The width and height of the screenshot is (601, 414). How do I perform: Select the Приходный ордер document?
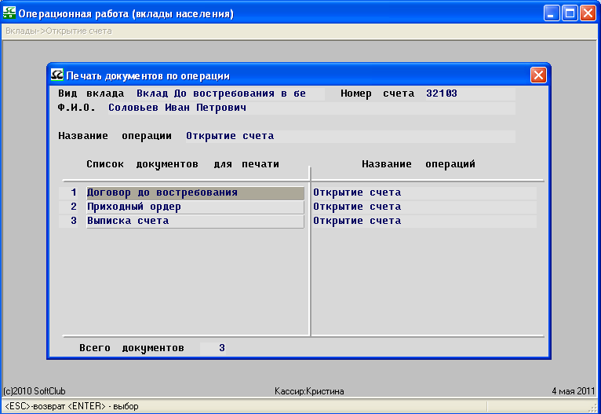(195, 207)
